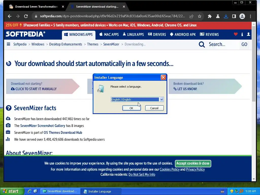Click Desktop Enhancements breadcrumb link

coord(66,44)
